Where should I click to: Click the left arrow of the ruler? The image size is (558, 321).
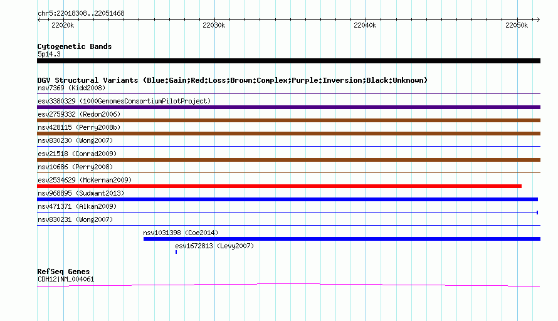click(x=39, y=19)
